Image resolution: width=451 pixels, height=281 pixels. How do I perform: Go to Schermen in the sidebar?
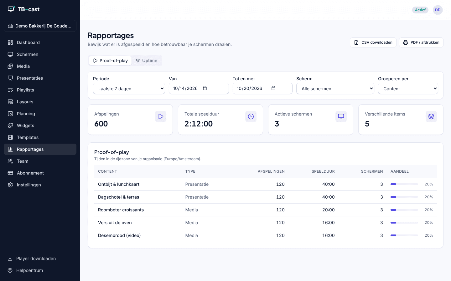click(40, 54)
